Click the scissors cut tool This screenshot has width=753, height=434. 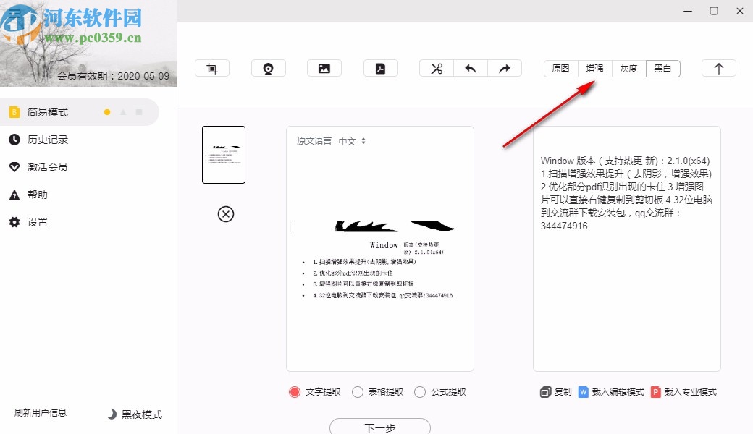tap(435, 67)
